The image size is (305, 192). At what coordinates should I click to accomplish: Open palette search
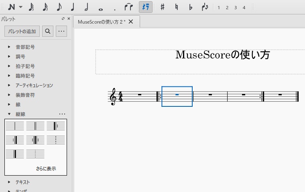click(48, 31)
